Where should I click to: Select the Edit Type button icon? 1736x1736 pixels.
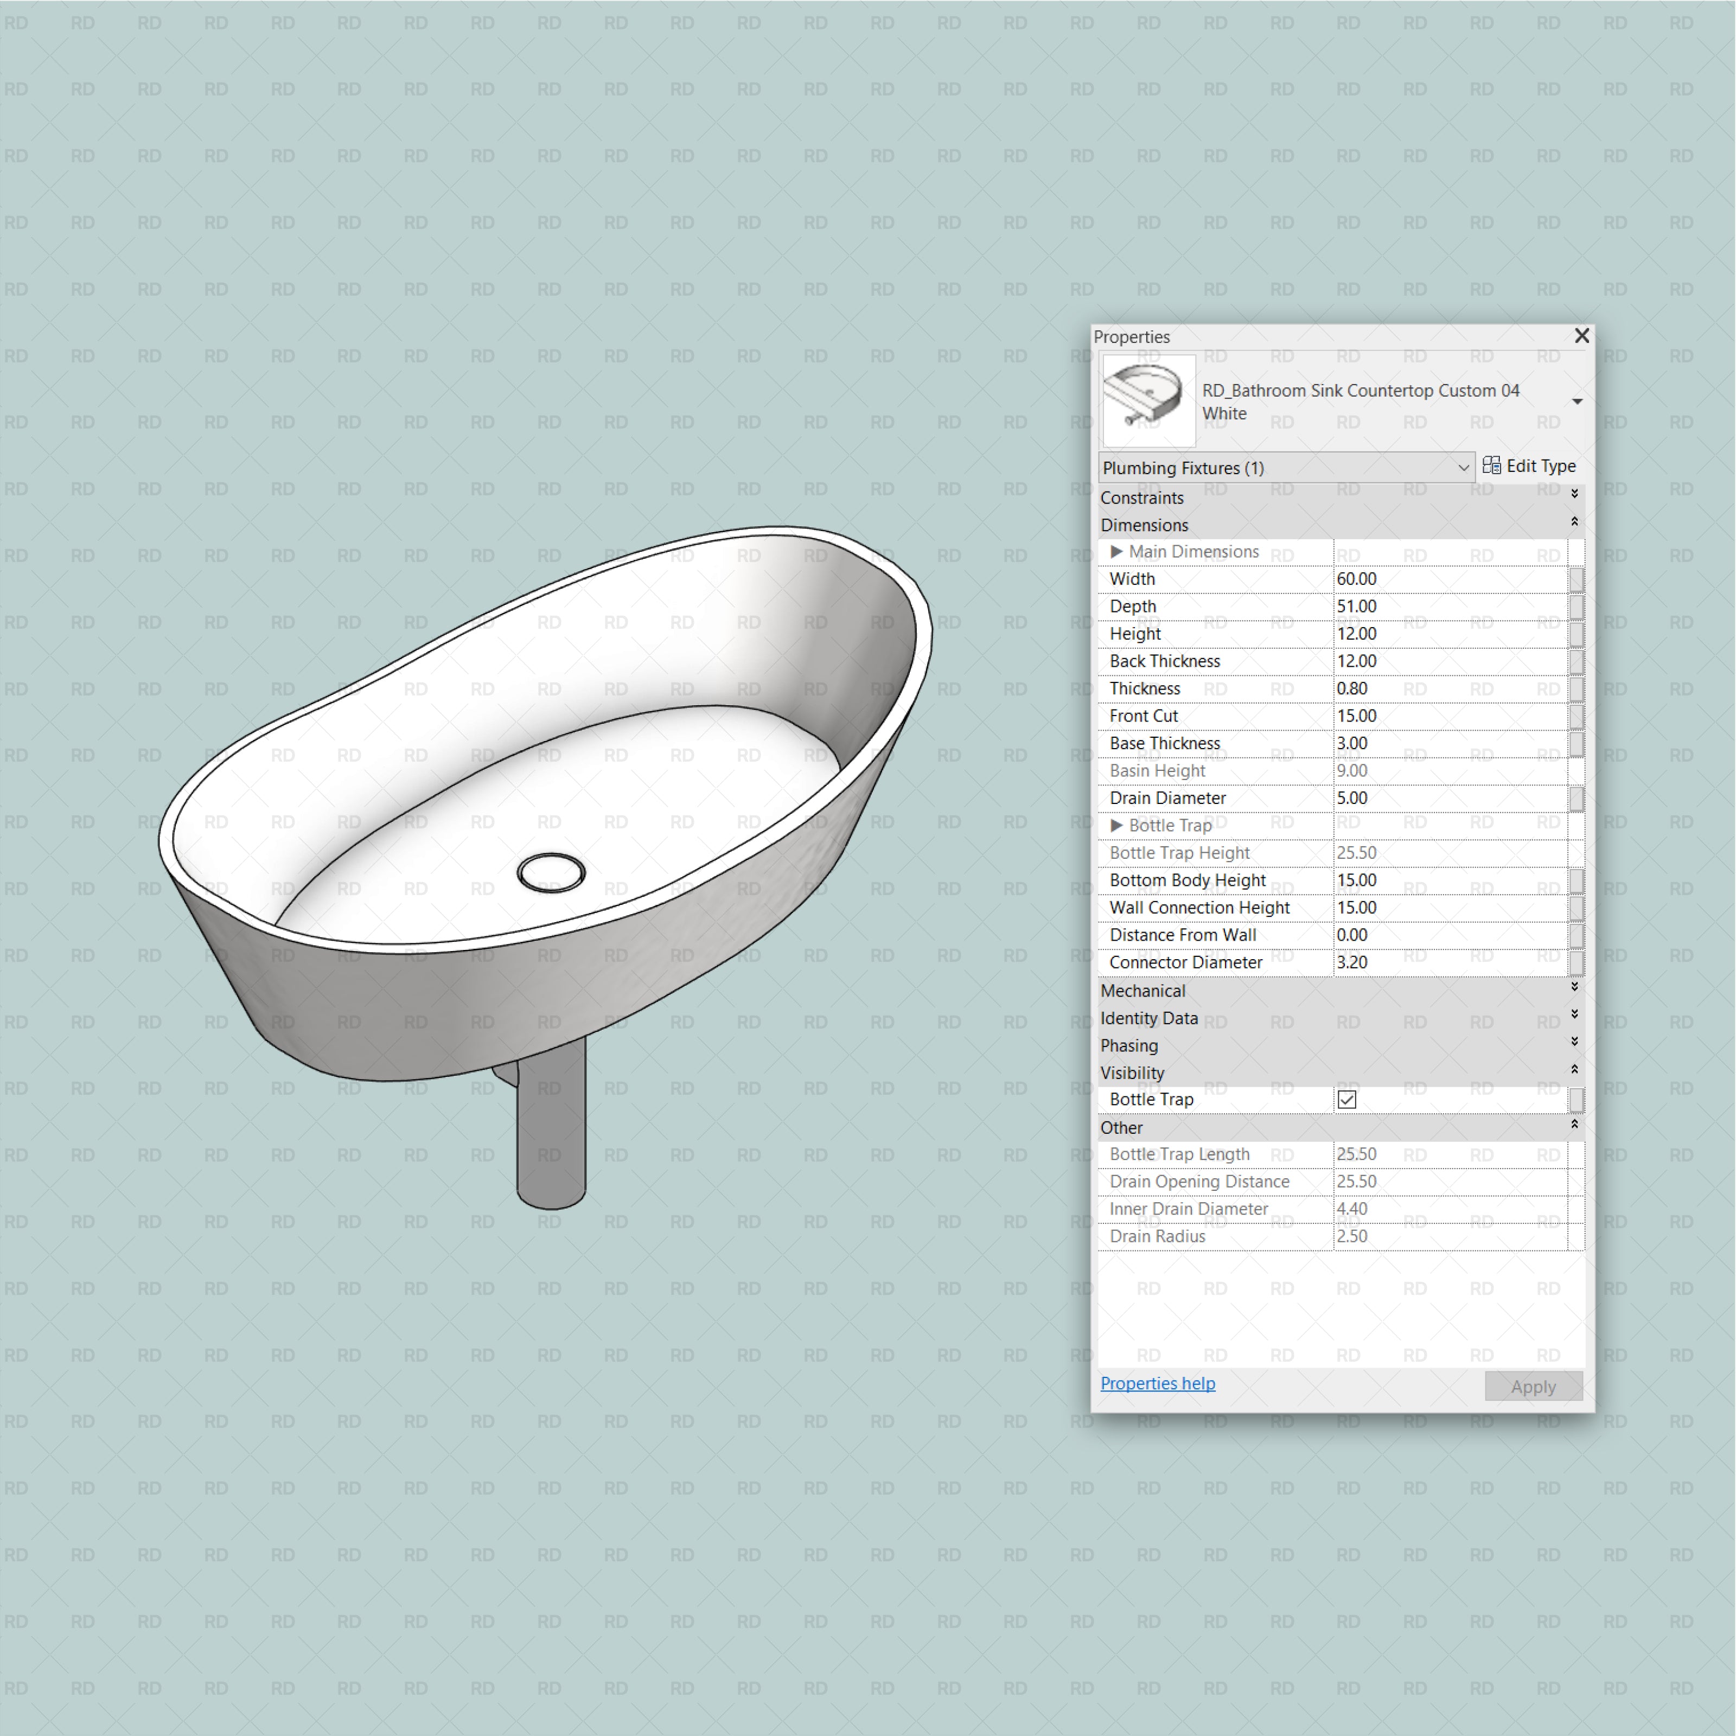[1491, 468]
